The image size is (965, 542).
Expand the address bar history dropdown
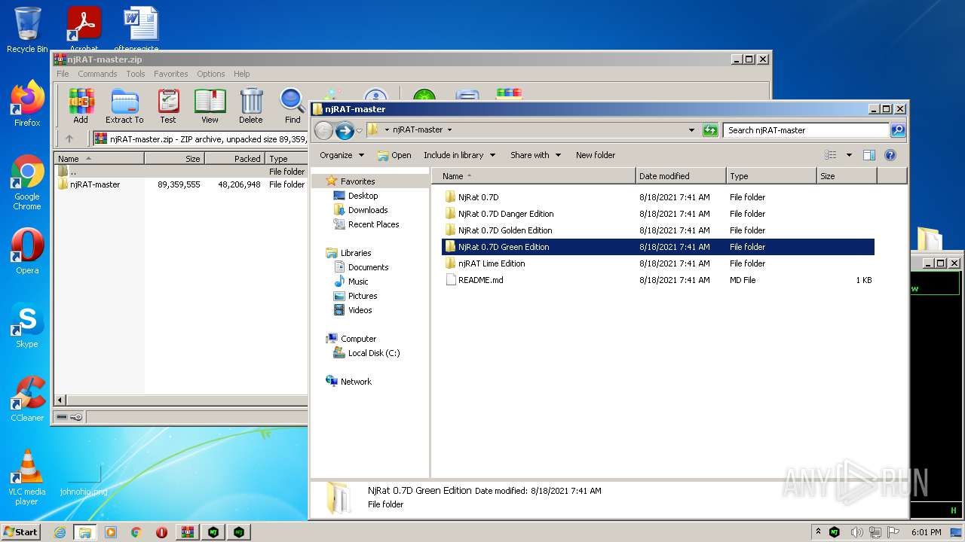(x=691, y=130)
